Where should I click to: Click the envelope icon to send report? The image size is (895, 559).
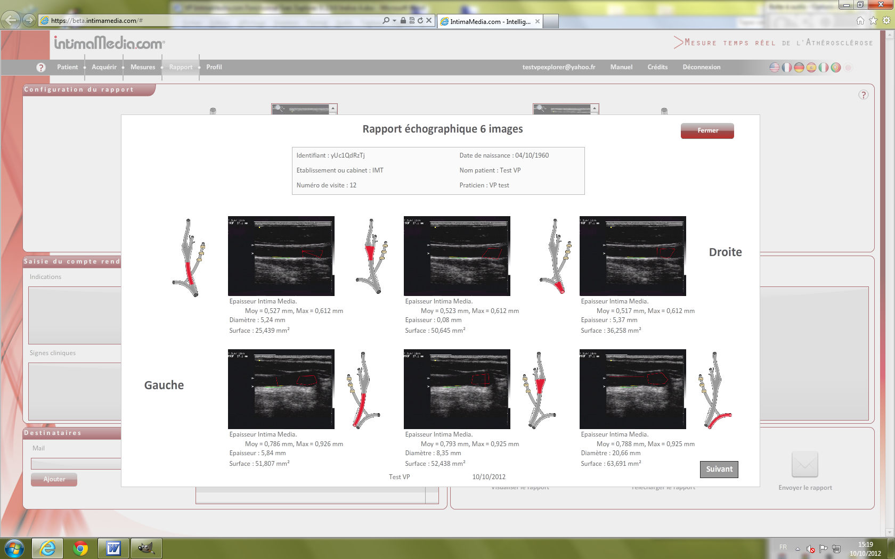(x=804, y=465)
